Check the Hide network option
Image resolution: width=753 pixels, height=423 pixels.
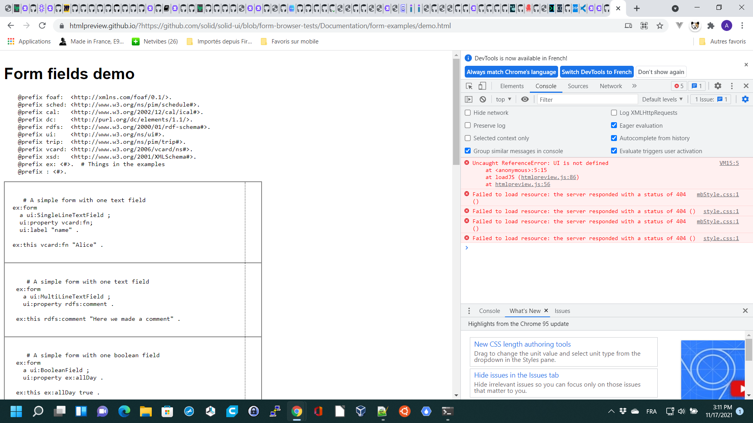(x=468, y=113)
